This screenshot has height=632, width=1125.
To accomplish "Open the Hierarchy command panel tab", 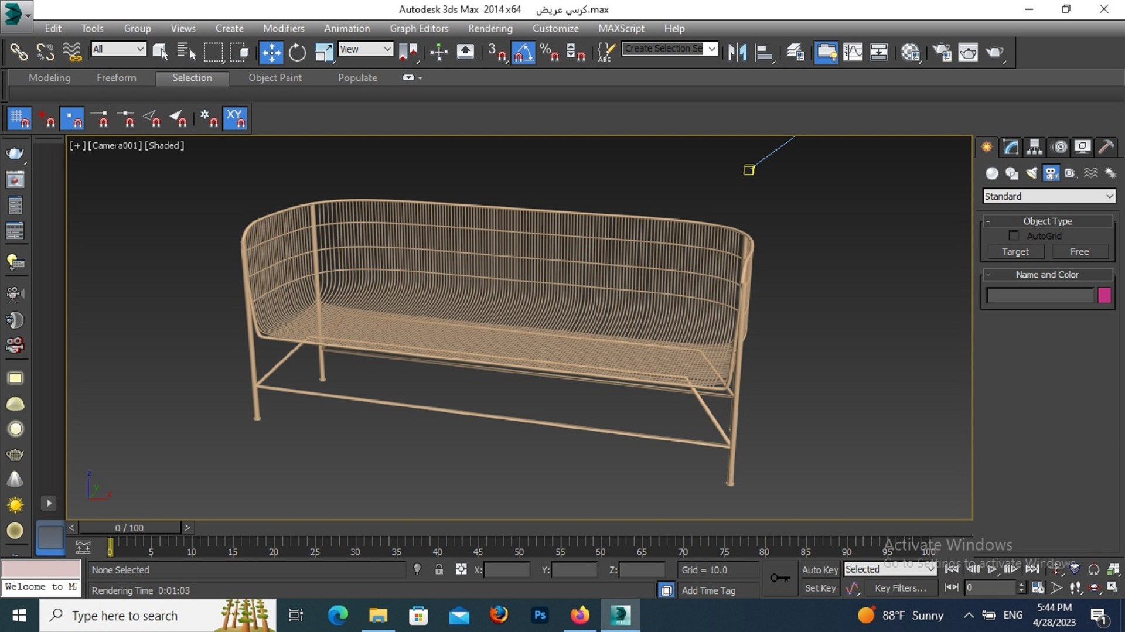I will coord(1035,147).
